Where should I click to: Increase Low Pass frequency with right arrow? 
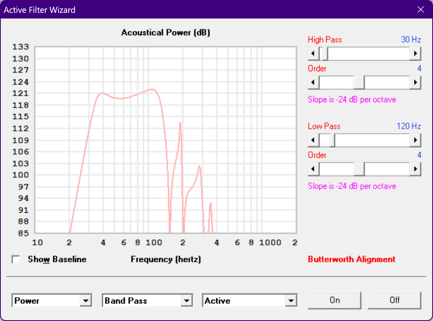415,140
